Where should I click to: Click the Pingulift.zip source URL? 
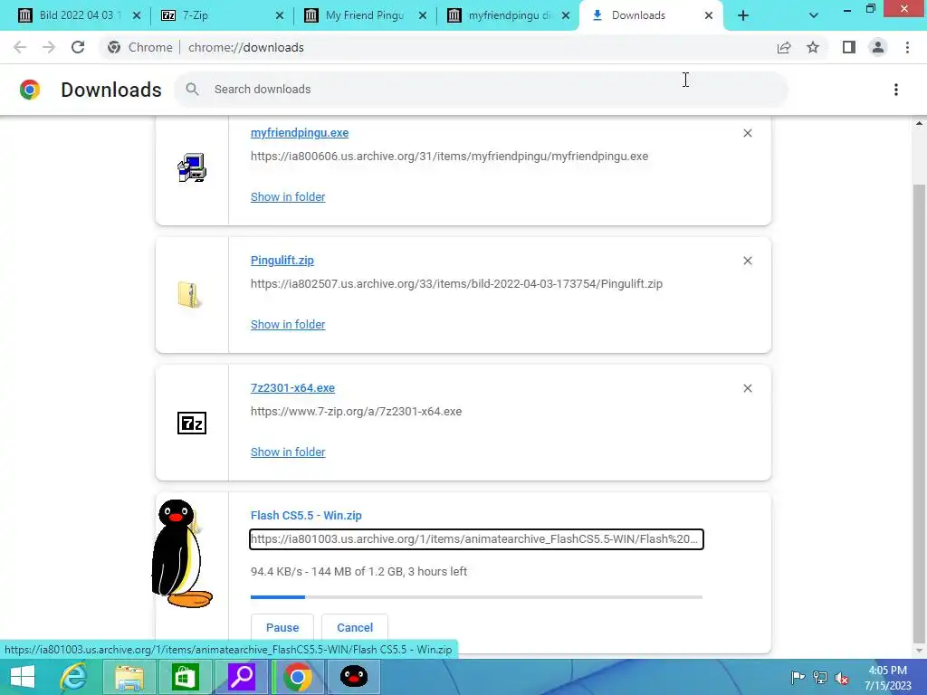click(x=456, y=284)
